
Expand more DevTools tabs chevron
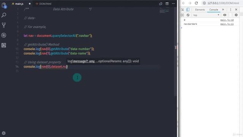pos(223,10)
